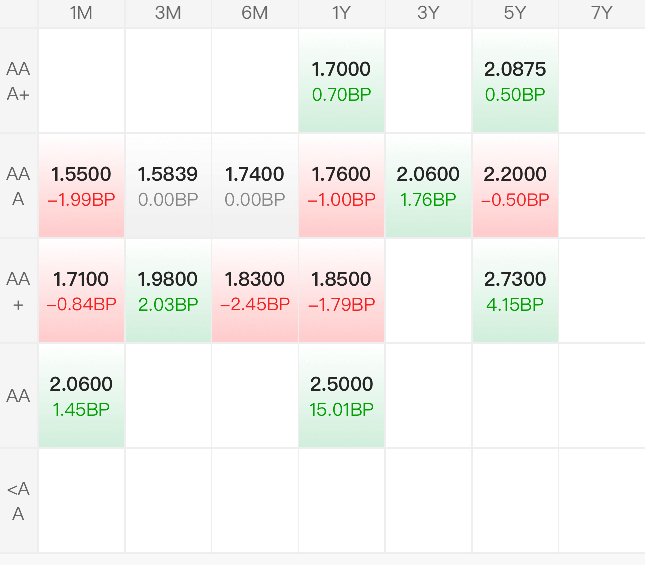Select the AAA+ 5Y cell with 2.0875

pyautogui.click(x=515, y=81)
